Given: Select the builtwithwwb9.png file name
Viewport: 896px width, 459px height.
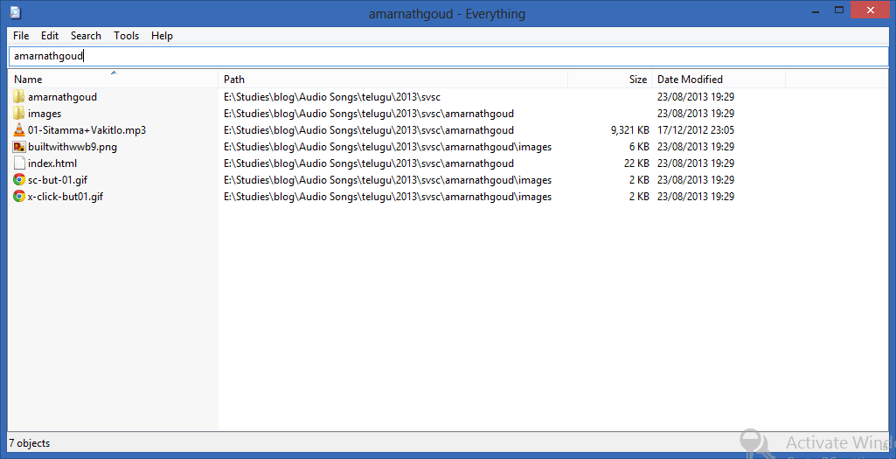Looking at the screenshot, I should [x=73, y=146].
